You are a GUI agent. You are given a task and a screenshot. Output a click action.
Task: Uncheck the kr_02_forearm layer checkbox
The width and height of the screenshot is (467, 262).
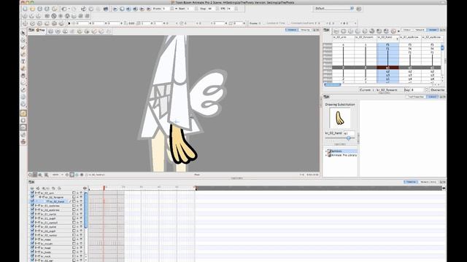pyautogui.click(x=32, y=196)
